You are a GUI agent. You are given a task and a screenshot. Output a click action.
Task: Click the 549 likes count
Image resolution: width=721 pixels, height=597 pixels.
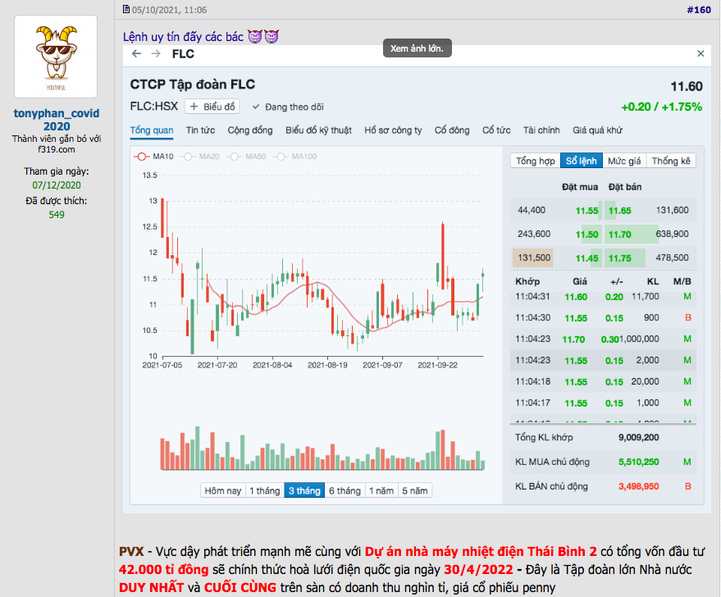tap(57, 215)
